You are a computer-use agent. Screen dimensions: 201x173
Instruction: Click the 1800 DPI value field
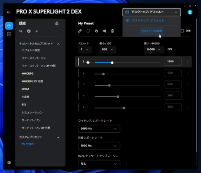click(173, 62)
